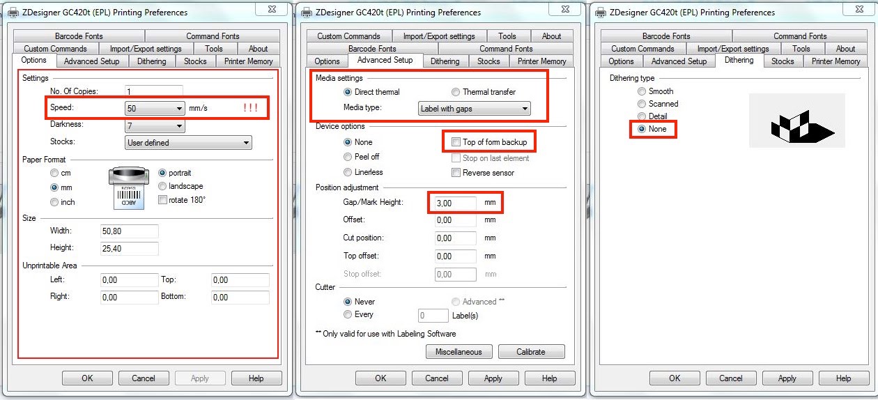Open Barcode Fonts tab in right window
Image resolution: width=878 pixels, height=400 pixels.
coord(665,36)
